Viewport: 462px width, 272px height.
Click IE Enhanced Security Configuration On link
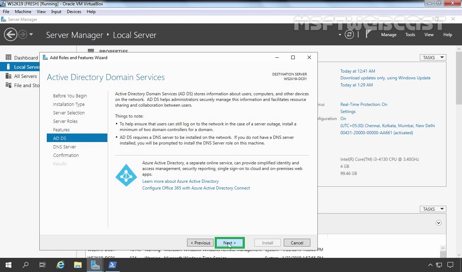(343, 119)
